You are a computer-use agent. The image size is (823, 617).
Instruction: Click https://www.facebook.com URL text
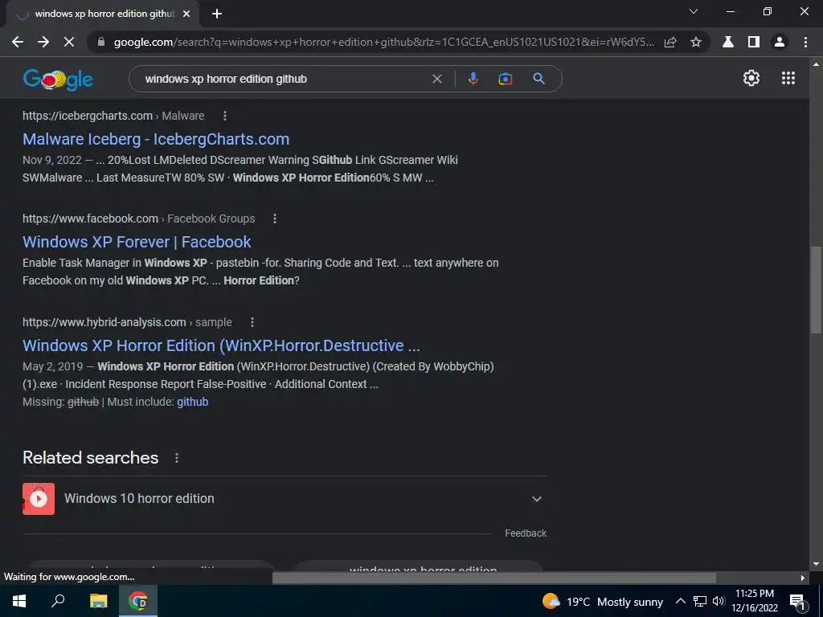tap(90, 219)
